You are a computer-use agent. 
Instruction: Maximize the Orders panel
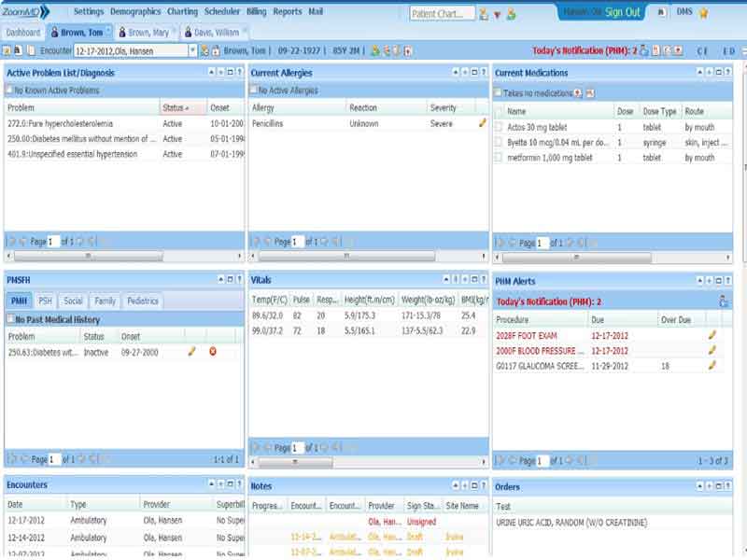(718, 486)
